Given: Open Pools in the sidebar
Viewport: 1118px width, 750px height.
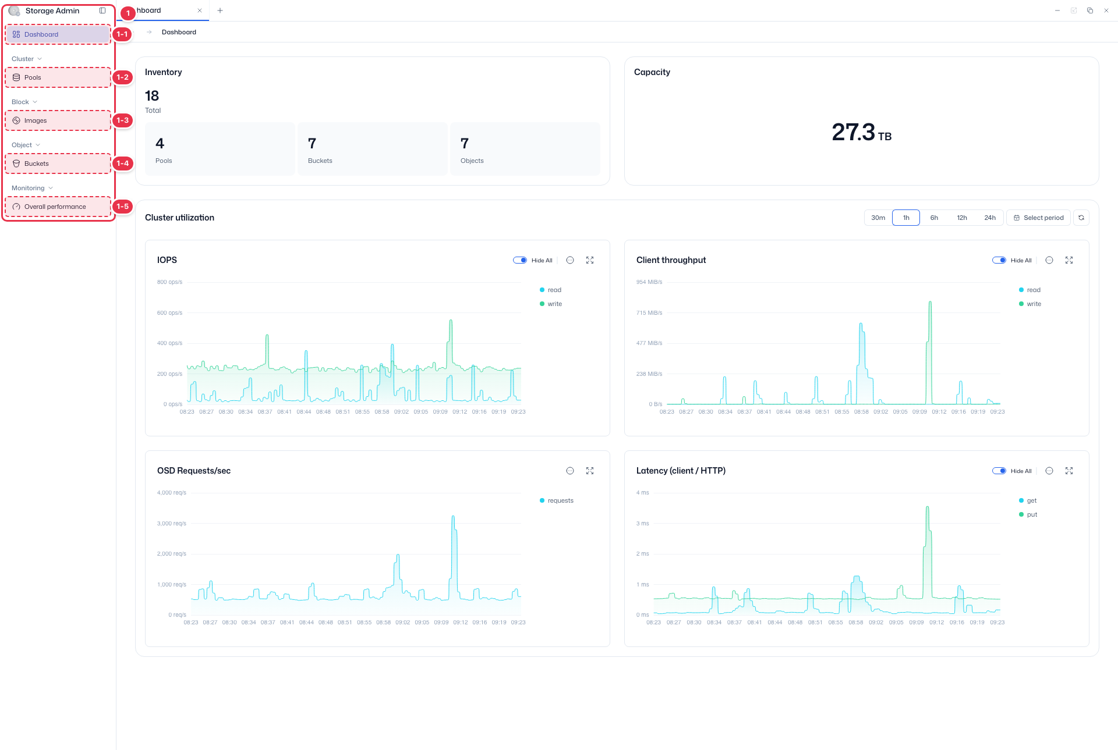Looking at the screenshot, I should pos(58,77).
